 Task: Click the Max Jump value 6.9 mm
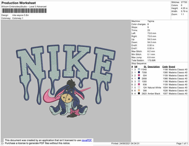click(x=151, y=57)
